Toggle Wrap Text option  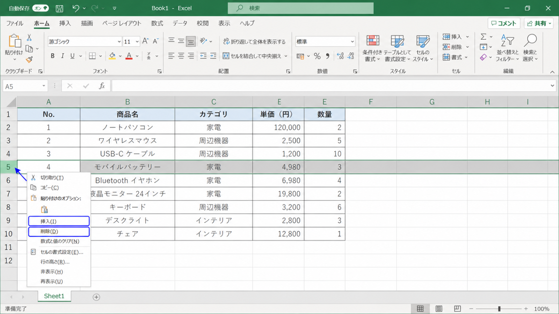coord(254,41)
